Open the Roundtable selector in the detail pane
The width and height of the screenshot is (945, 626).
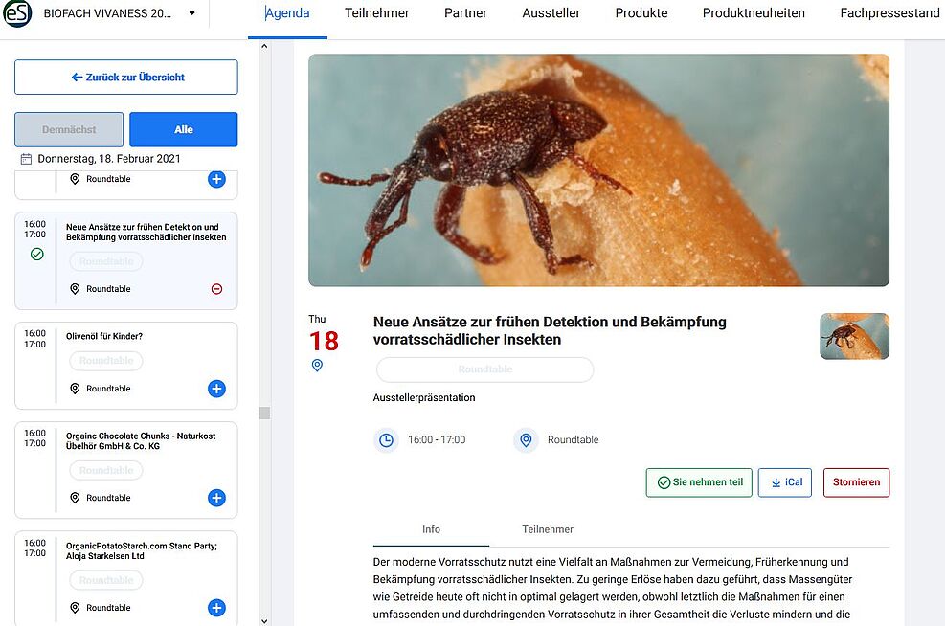484,369
